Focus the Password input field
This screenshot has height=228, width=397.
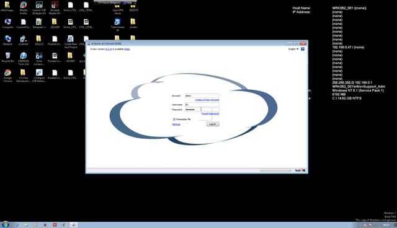pyautogui.click(x=202, y=110)
